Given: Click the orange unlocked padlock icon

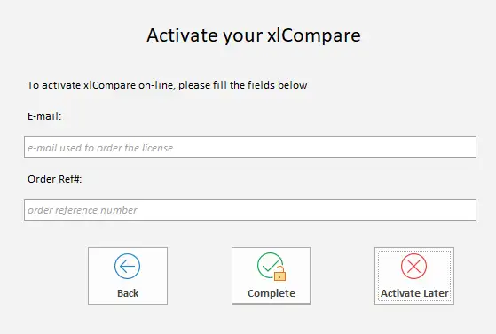Looking at the screenshot, I should (279, 274).
